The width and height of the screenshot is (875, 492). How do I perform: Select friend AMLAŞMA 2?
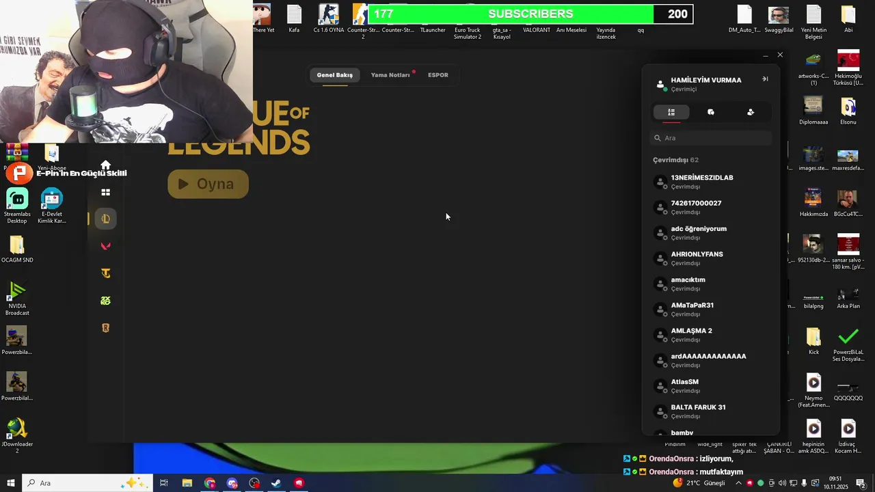pyautogui.click(x=711, y=335)
